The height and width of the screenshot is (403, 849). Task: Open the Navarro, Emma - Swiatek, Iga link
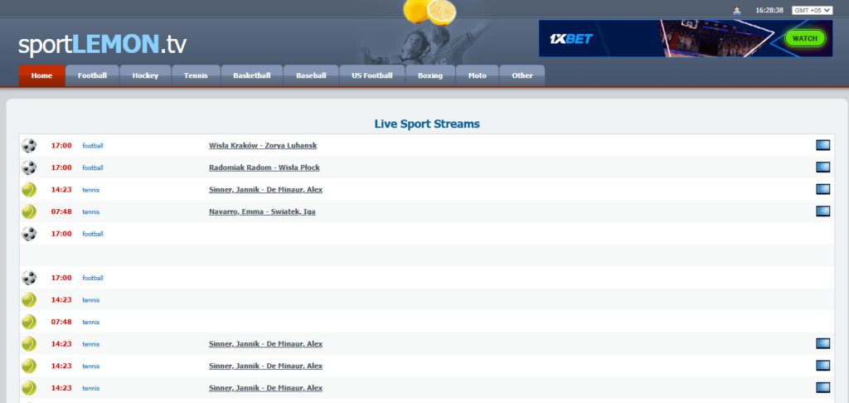click(x=262, y=211)
